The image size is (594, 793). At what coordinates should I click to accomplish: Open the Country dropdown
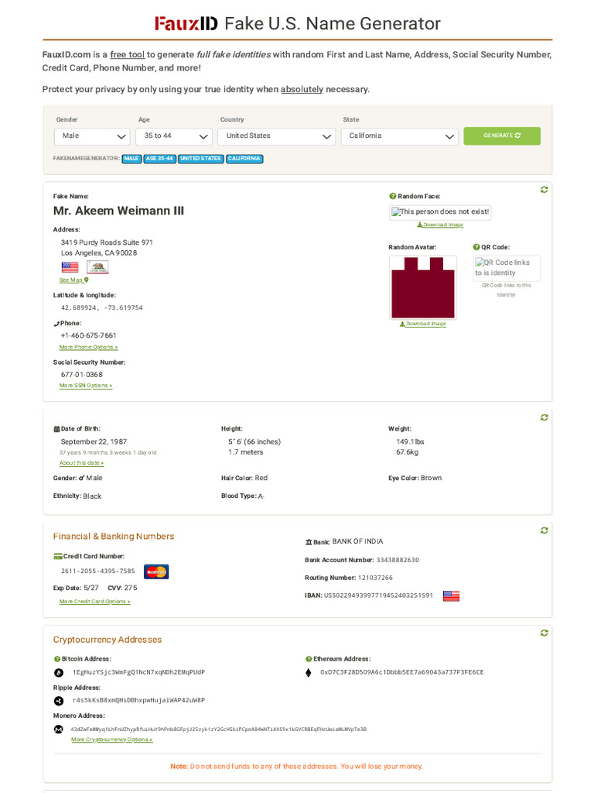click(x=277, y=136)
